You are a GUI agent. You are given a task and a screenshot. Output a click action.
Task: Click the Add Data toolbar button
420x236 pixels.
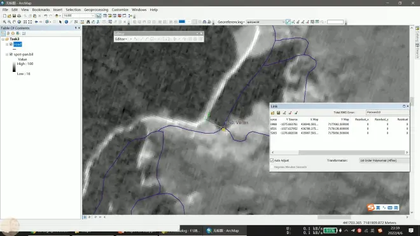coord(57,15)
